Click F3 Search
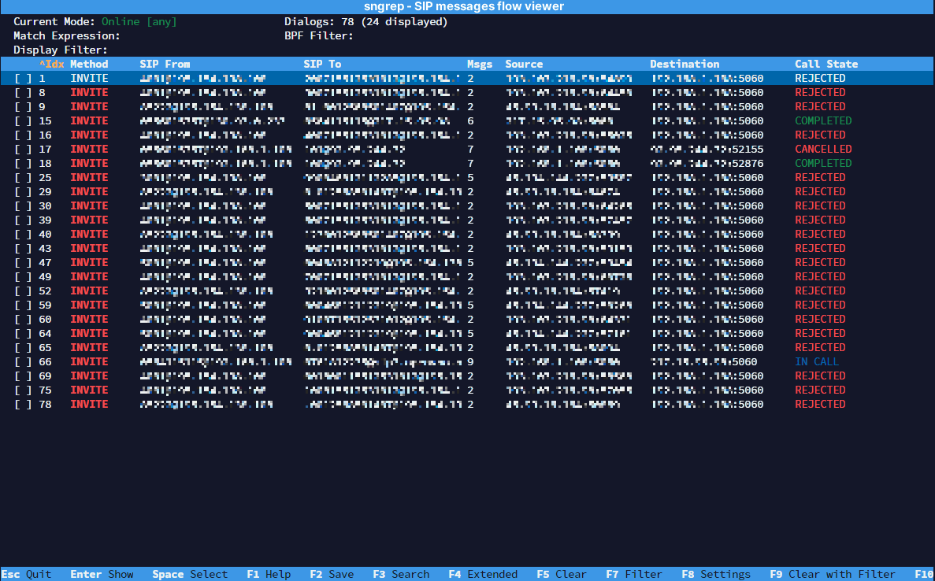 (401, 575)
